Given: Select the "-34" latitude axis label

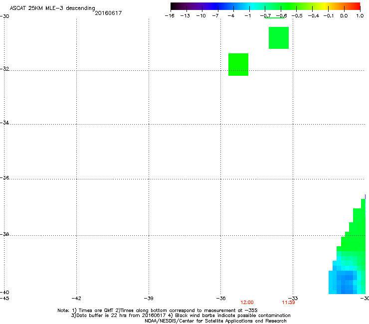Looking at the screenshot, I should [x=4, y=123].
